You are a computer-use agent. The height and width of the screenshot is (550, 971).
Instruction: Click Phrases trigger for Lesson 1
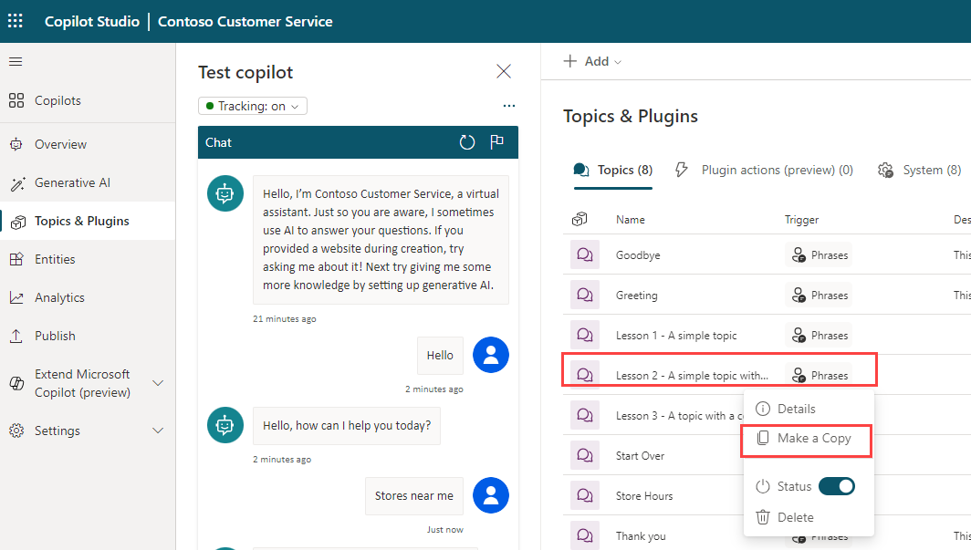click(819, 336)
